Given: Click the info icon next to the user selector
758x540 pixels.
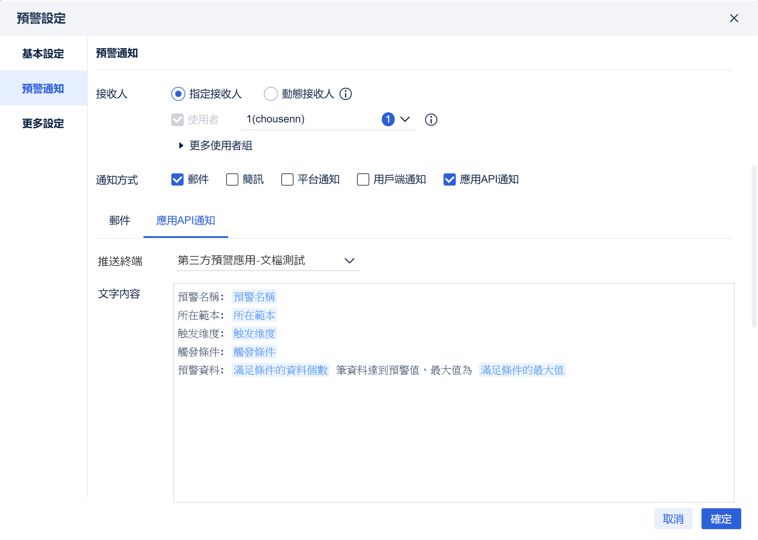Looking at the screenshot, I should point(431,120).
